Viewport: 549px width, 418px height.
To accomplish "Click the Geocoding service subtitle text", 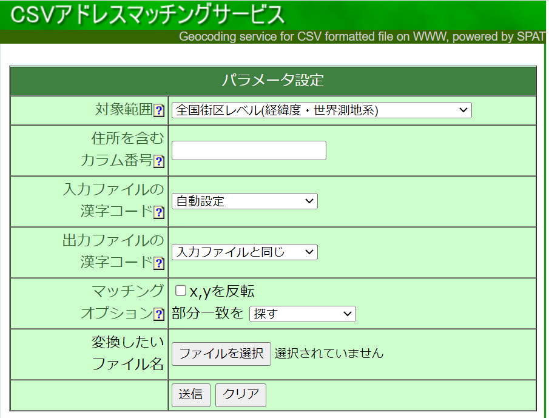I will (363, 36).
